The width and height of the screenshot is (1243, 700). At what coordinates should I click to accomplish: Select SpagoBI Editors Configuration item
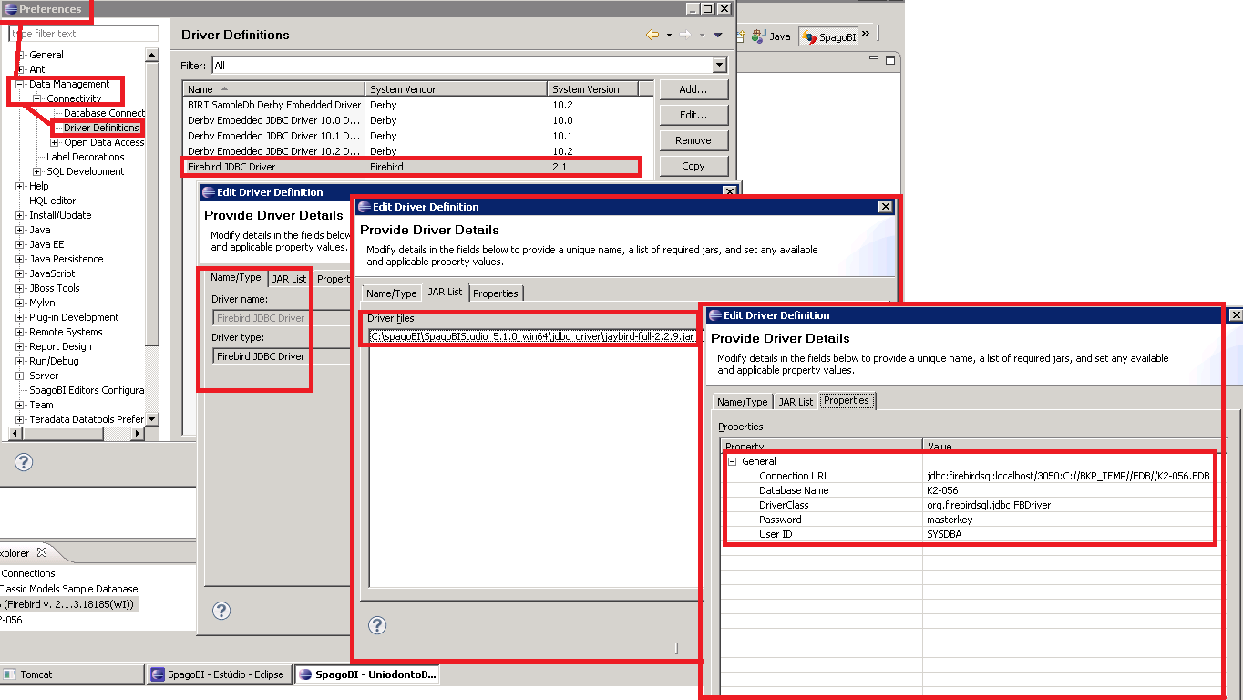(x=87, y=390)
